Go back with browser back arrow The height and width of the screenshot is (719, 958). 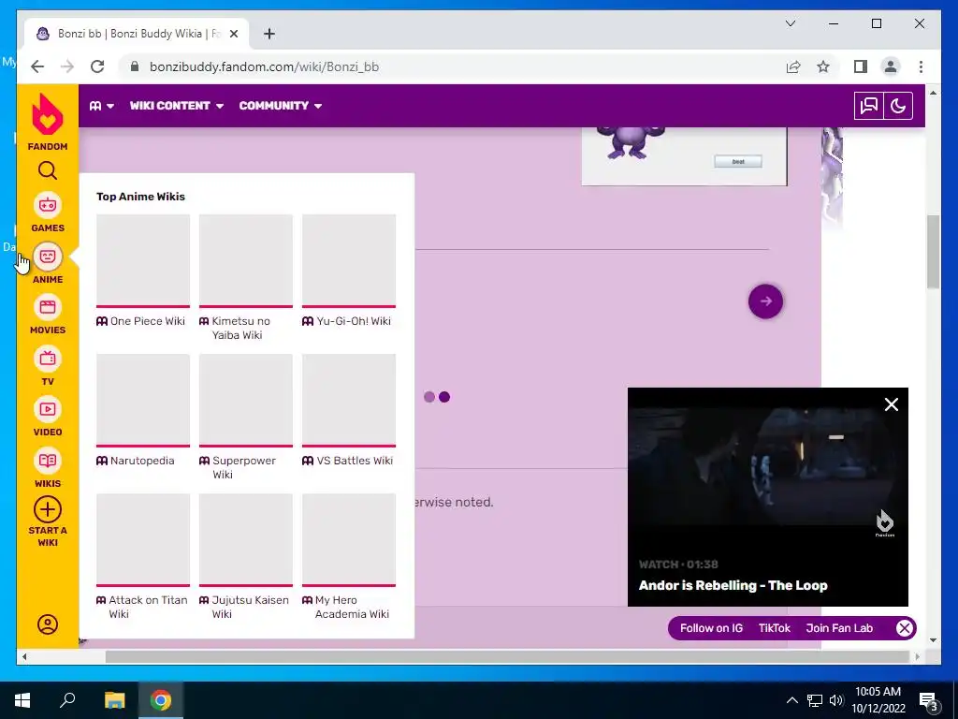[37, 66]
